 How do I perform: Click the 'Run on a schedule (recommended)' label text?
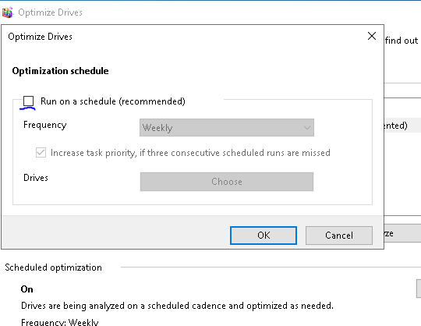coord(113,101)
